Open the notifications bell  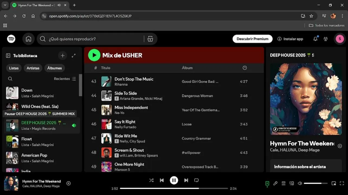(315, 39)
